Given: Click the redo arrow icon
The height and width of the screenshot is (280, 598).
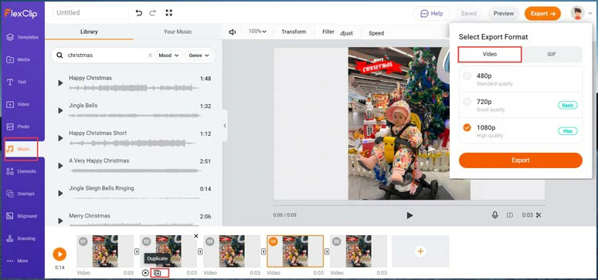Looking at the screenshot, I should click(x=152, y=13).
